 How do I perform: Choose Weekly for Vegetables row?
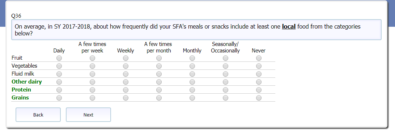[126, 66]
